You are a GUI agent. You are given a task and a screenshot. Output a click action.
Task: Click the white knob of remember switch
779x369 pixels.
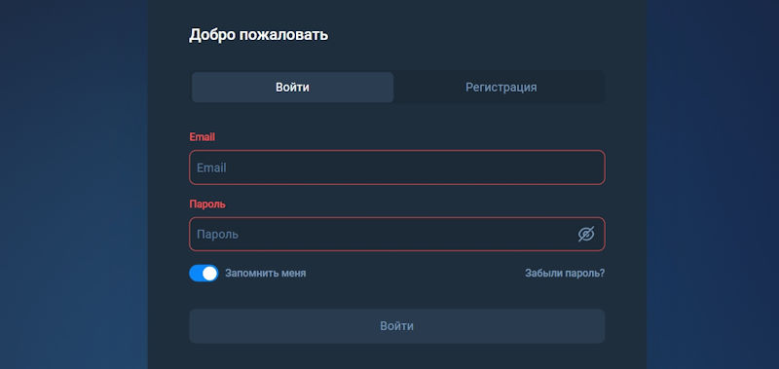[210, 274]
